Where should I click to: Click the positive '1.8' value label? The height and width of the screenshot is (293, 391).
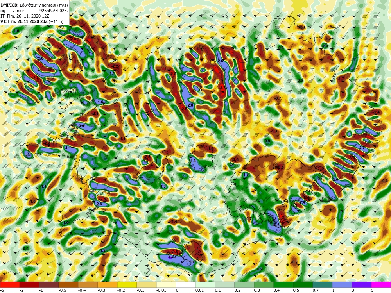point(193,161)
